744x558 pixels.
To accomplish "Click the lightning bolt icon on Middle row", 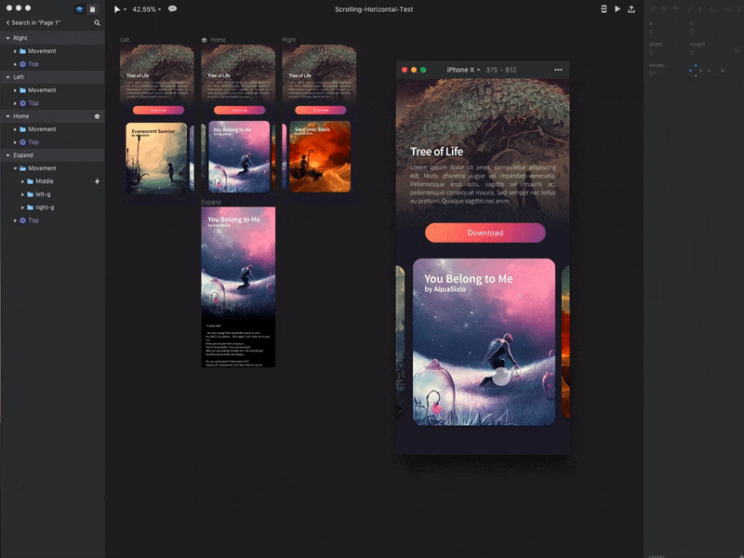I will (98, 181).
